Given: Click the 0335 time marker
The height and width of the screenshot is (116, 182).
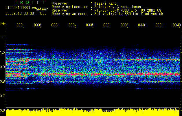Looking at the screenshot, I should 90,25.
